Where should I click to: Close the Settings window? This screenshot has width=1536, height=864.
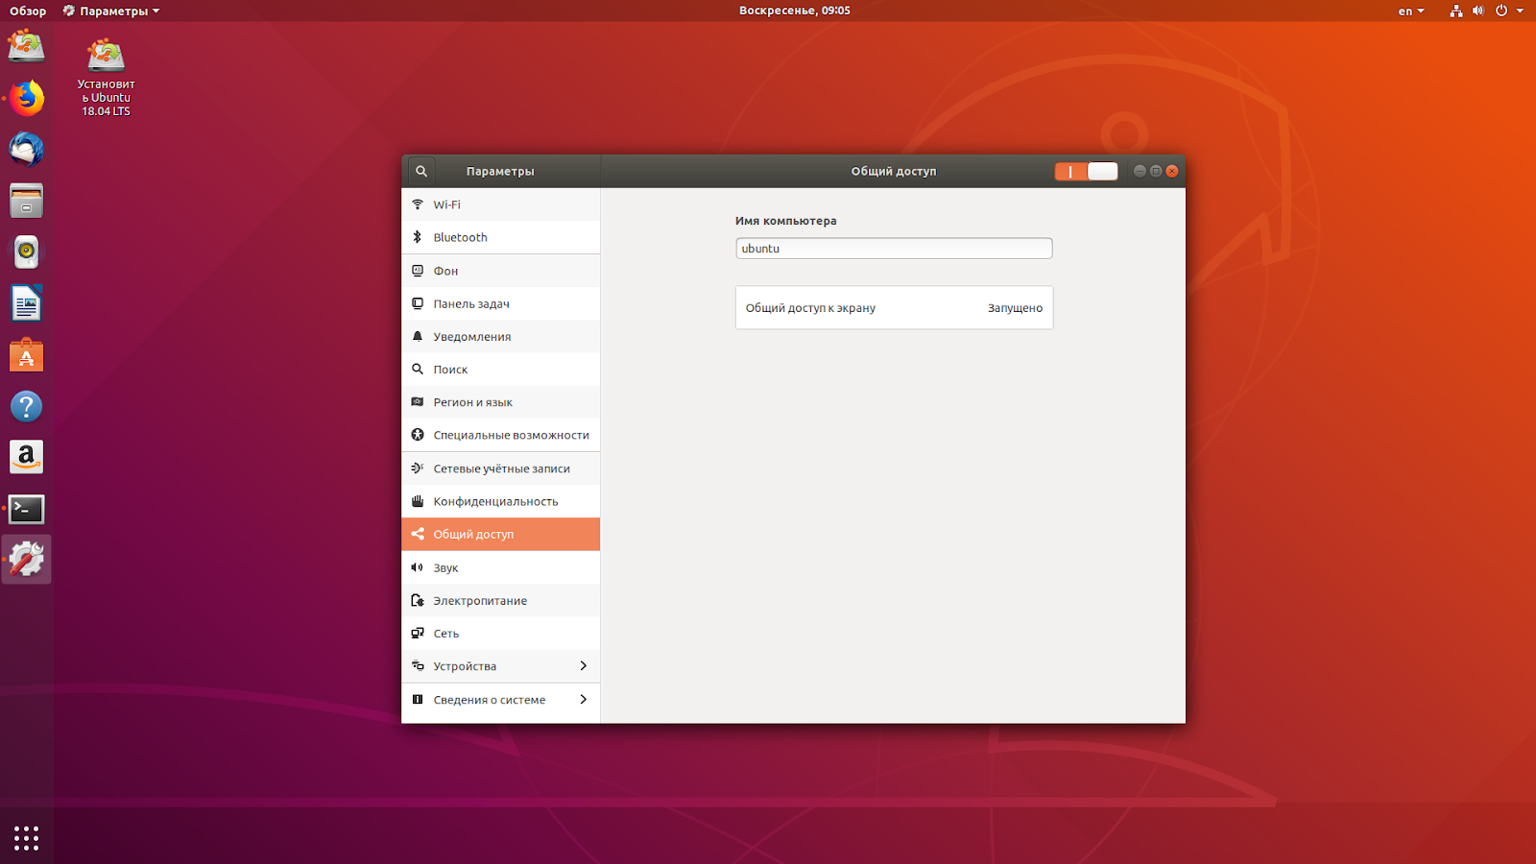tap(1172, 171)
